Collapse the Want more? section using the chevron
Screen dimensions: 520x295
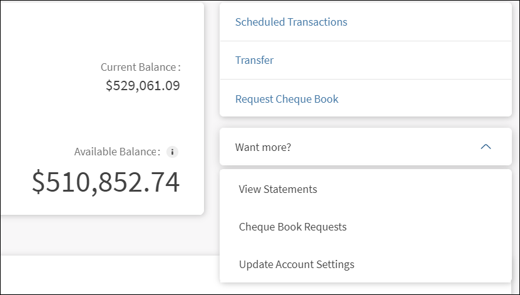pyautogui.click(x=486, y=147)
